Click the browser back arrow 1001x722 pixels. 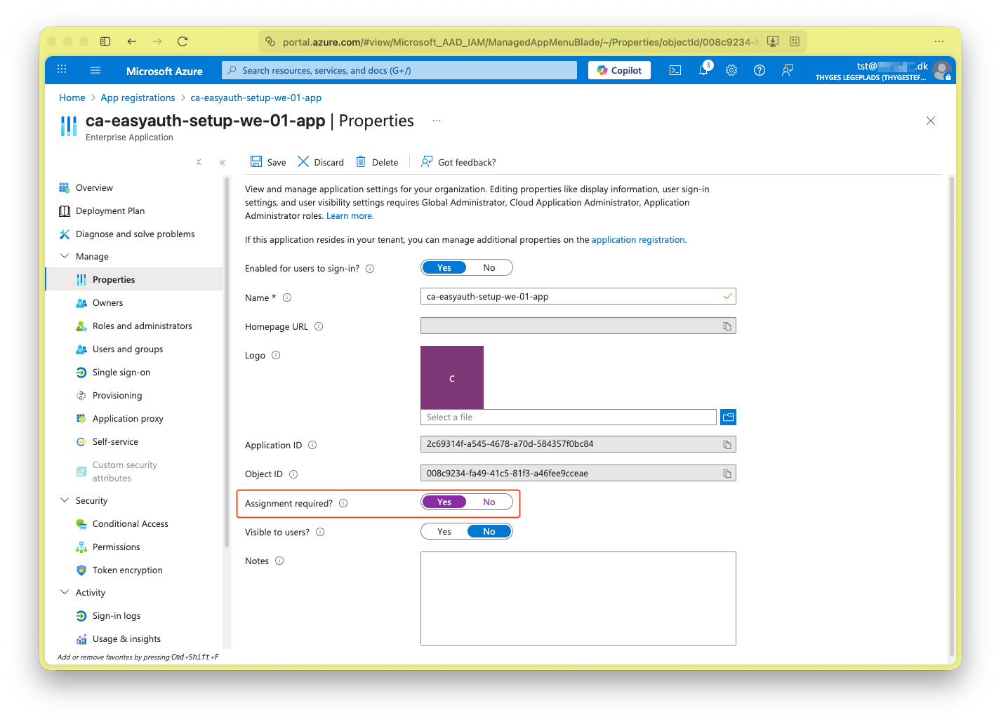click(x=132, y=41)
